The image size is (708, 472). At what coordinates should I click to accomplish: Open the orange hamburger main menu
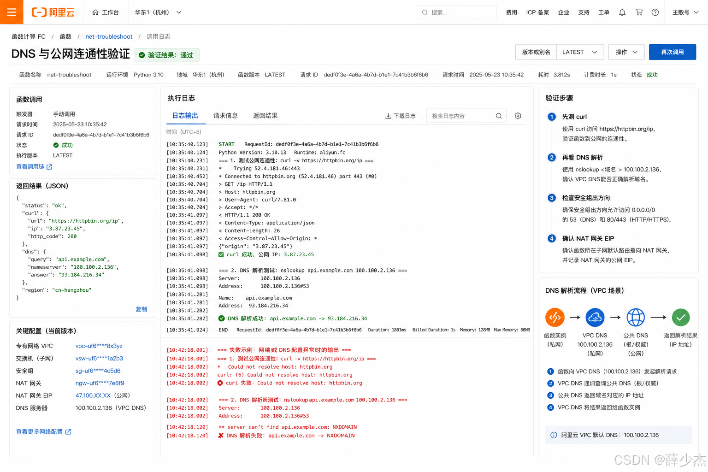coord(12,12)
